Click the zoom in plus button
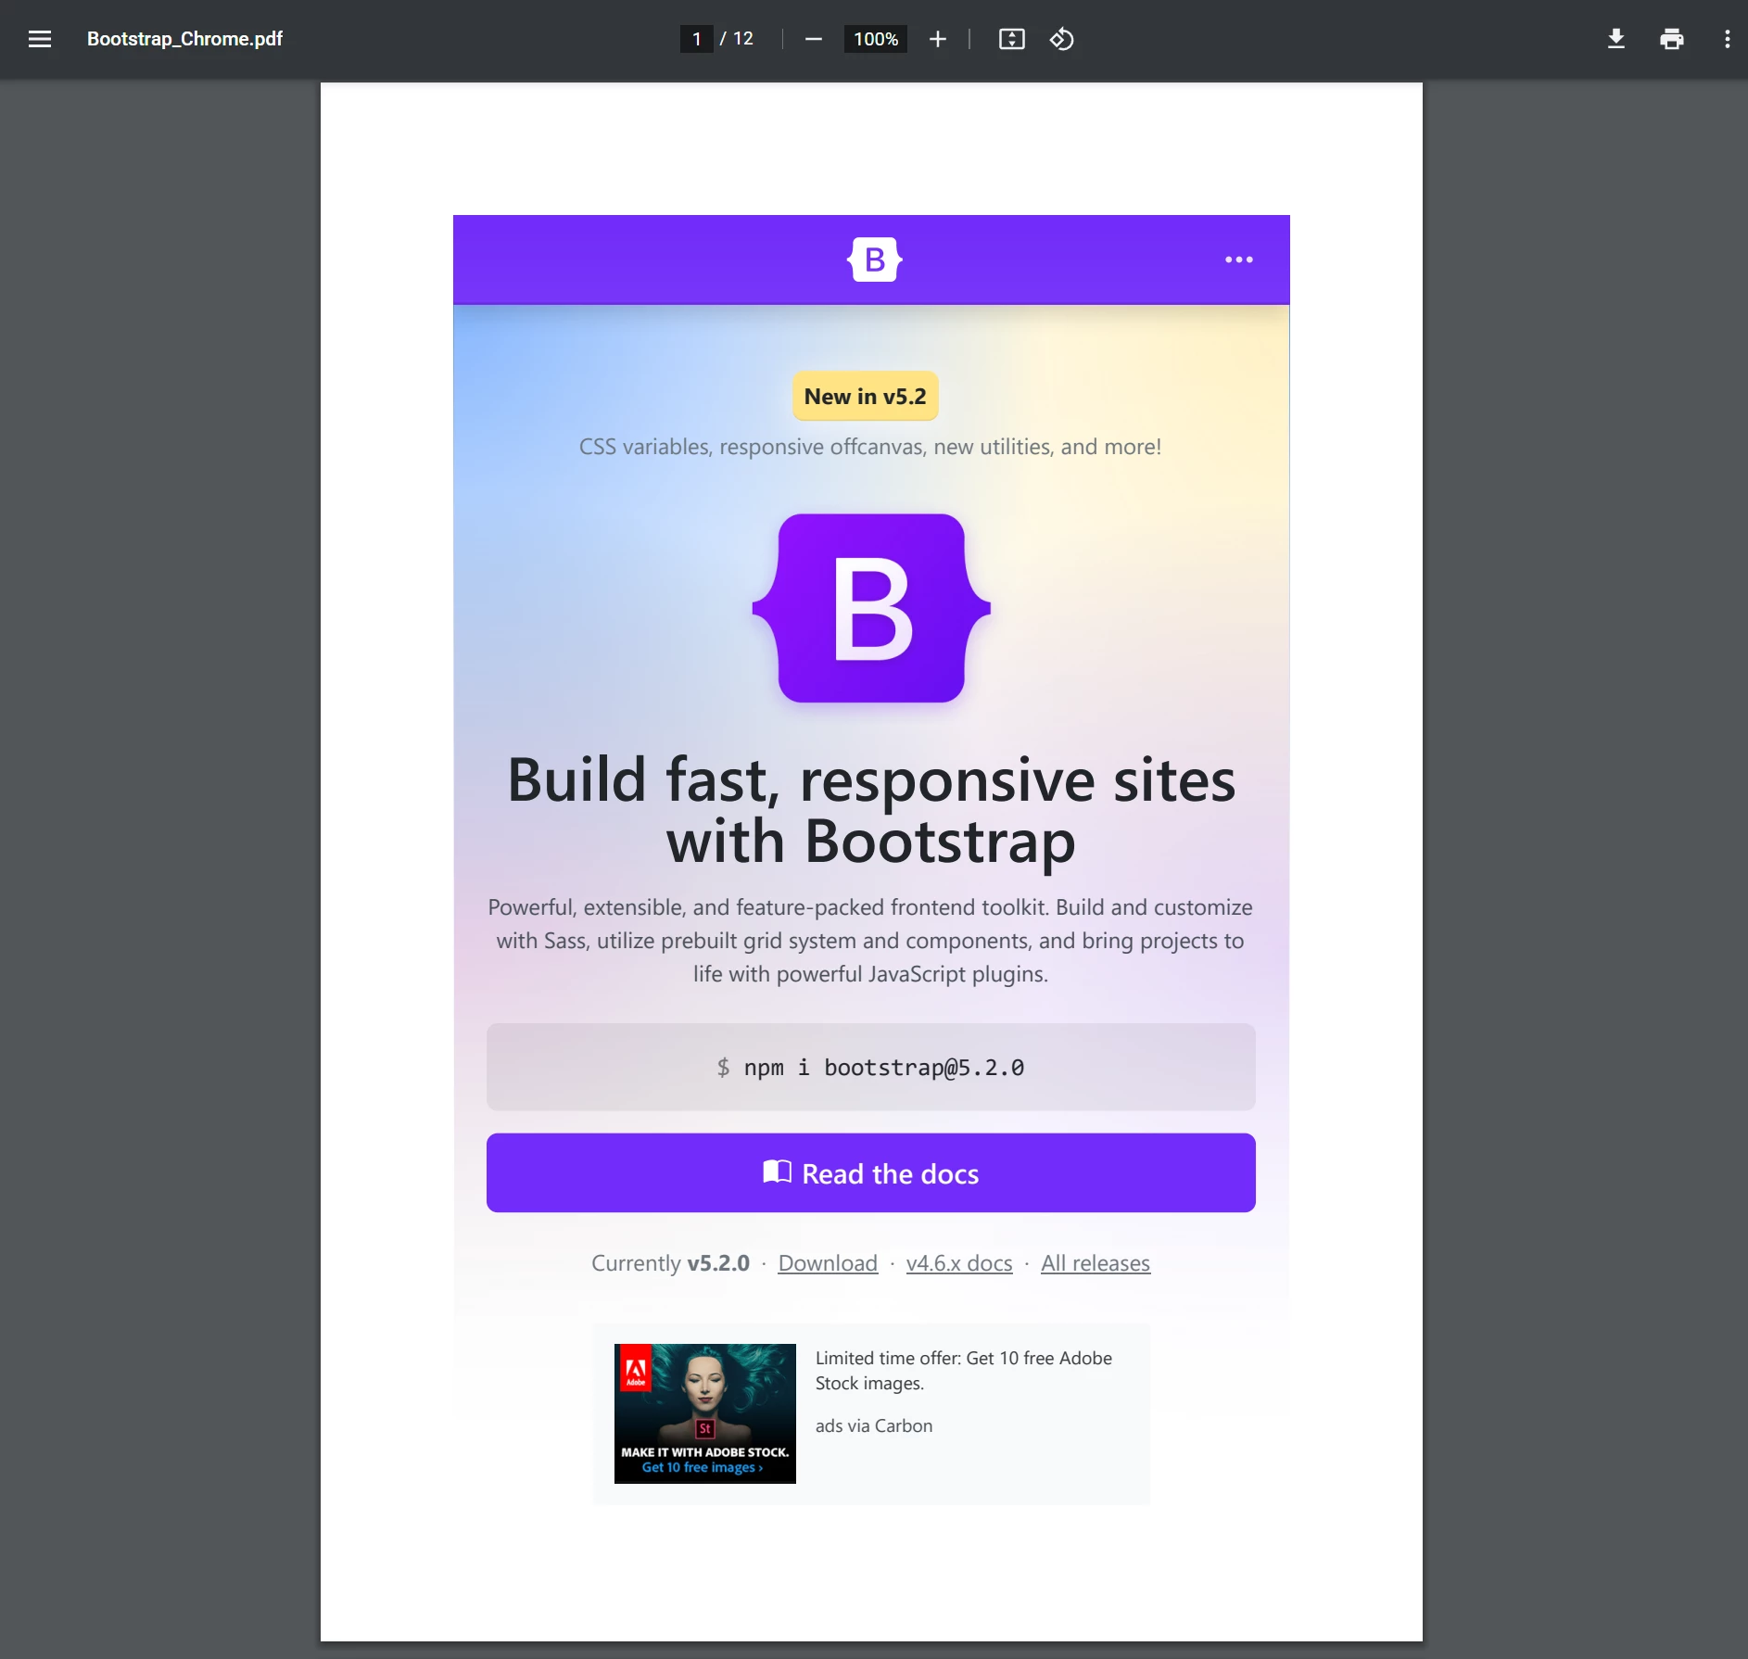The height and width of the screenshot is (1659, 1748). [938, 39]
